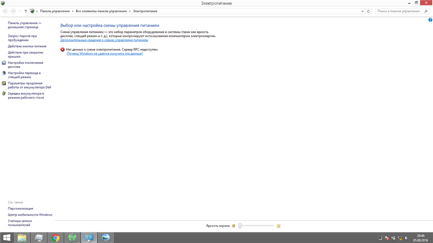Click the touch keyboard tray icon

[x=380, y=238]
